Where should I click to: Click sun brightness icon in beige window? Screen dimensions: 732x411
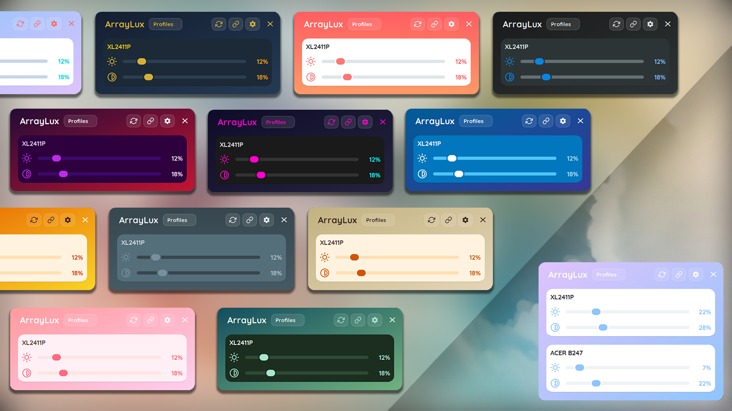click(325, 257)
